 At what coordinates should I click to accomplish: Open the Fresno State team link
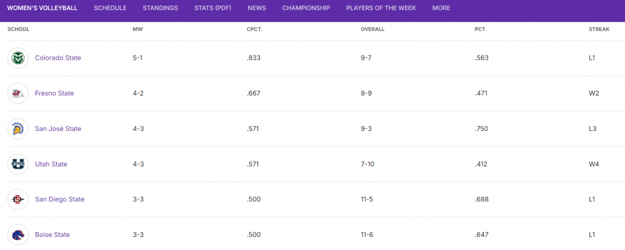coord(54,94)
